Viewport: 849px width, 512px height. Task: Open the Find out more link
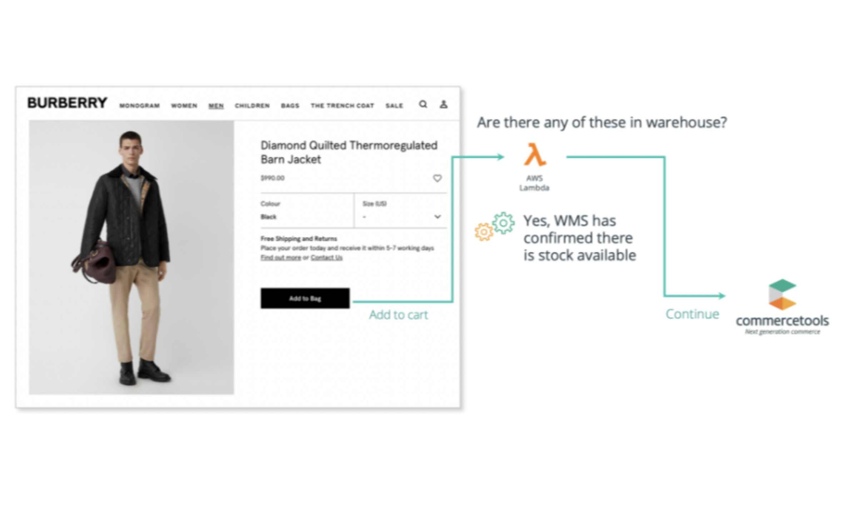click(280, 257)
